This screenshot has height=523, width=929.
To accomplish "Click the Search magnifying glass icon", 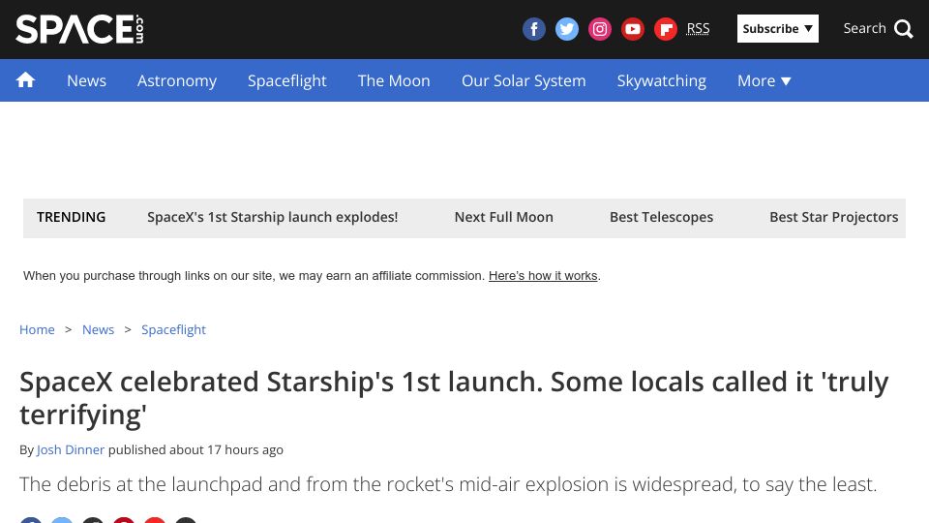I will click(x=903, y=28).
